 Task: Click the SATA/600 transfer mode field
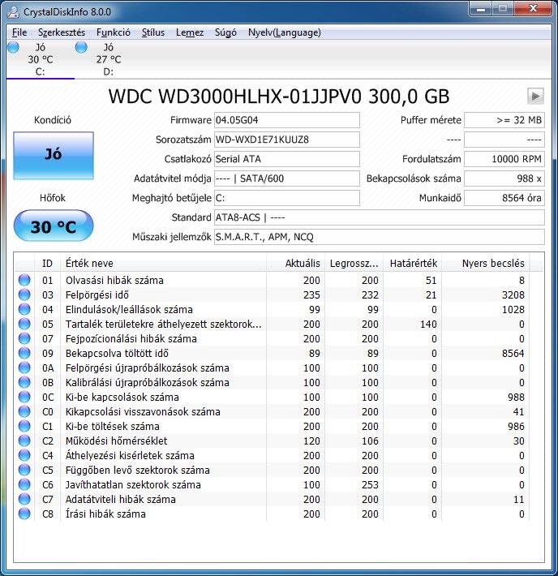coord(287,178)
